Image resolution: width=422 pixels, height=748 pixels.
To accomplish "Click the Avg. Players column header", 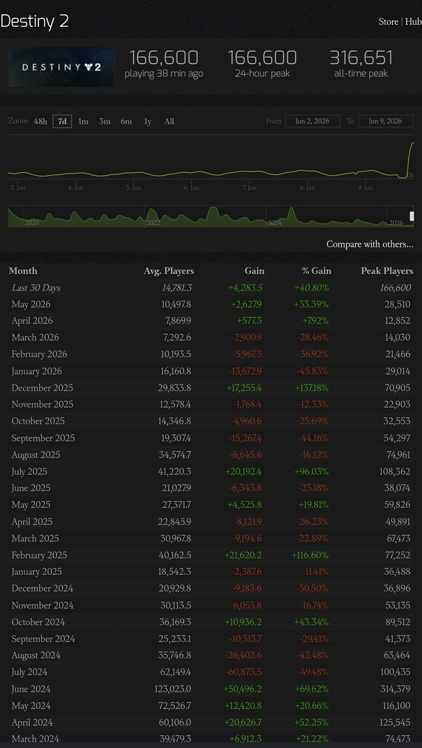I will [169, 271].
